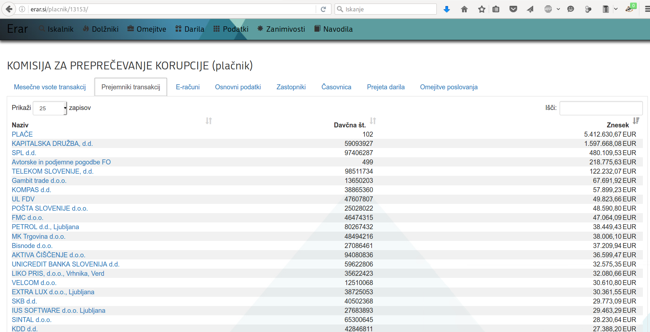
Task: Click the browser Iskanje search box
Action: (386, 9)
